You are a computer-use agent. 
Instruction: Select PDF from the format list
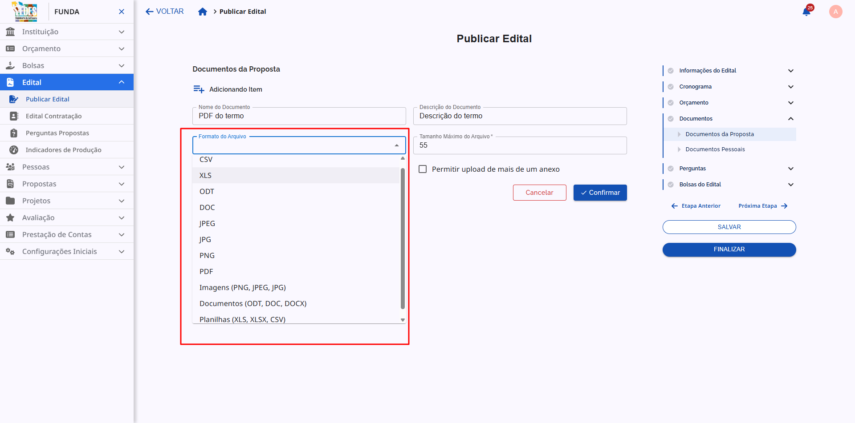pyautogui.click(x=206, y=271)
